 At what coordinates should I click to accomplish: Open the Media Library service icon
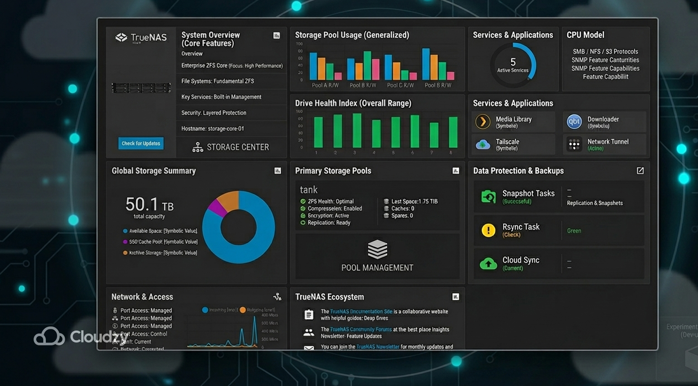483,122
